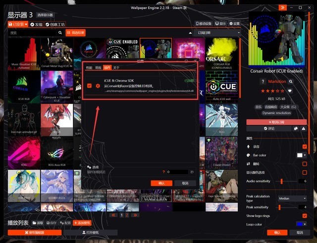The image size is (317, 243).
Task: Switch to 创意工坊 workshop tab
Action: (55, 24)
